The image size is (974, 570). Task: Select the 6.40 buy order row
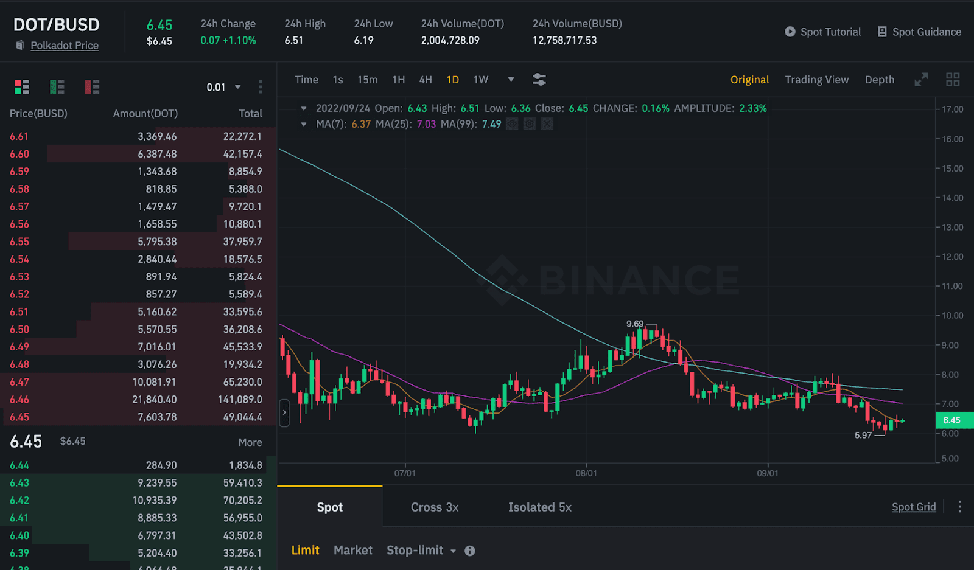point(138,535)
